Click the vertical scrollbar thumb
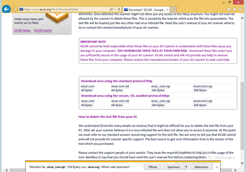The height and width of the screenshot is (172, 246). 242,116
